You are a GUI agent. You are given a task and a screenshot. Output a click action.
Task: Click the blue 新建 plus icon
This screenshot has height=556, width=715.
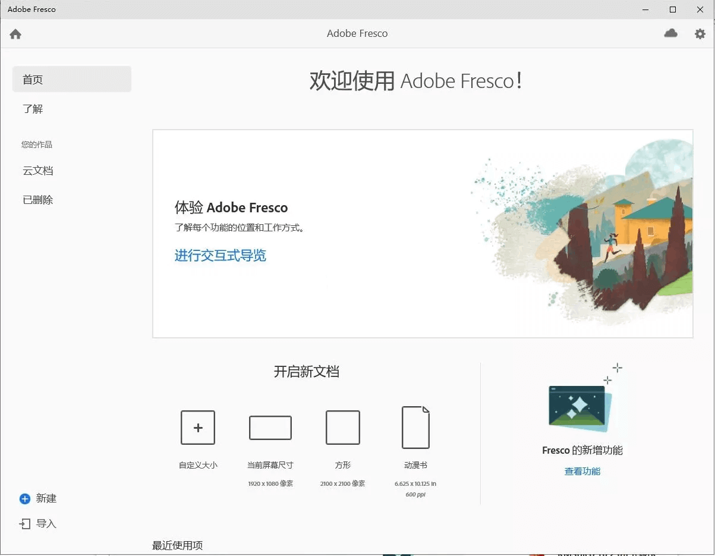pyautogui.click(x=24, y=498)
